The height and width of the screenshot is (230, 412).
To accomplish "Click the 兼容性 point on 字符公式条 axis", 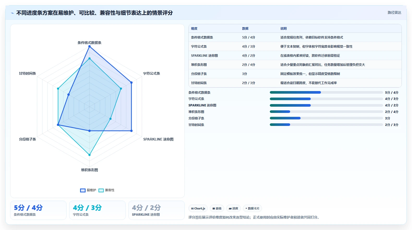I will point(121,89).
